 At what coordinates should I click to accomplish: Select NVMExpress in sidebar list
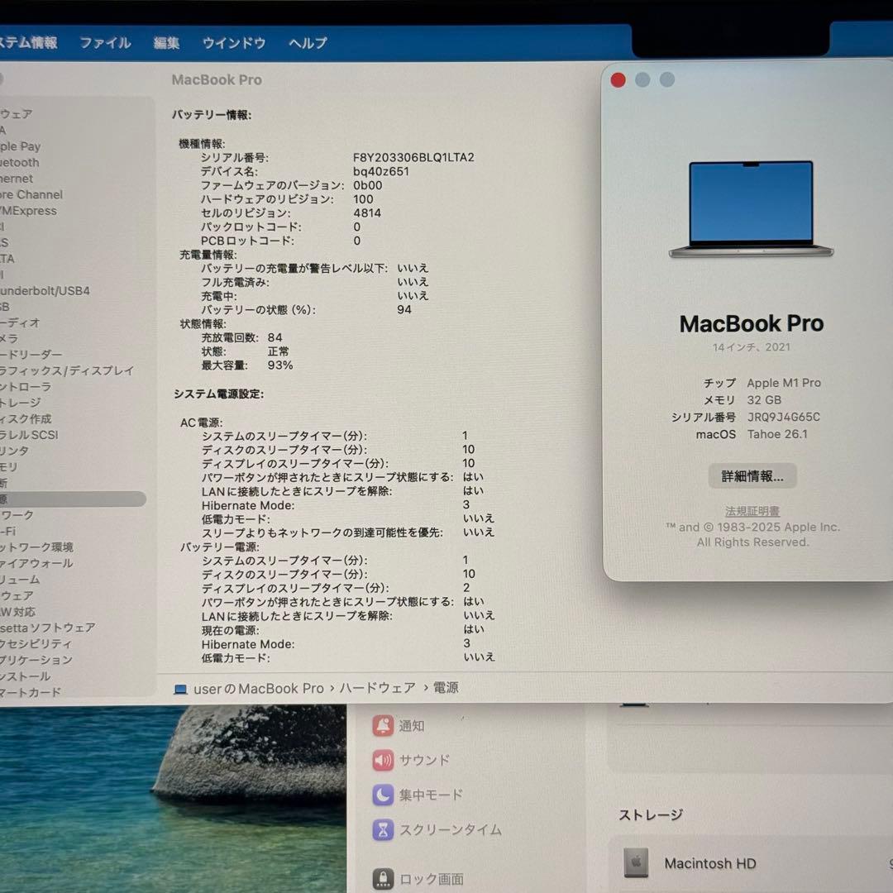(28, 210)
